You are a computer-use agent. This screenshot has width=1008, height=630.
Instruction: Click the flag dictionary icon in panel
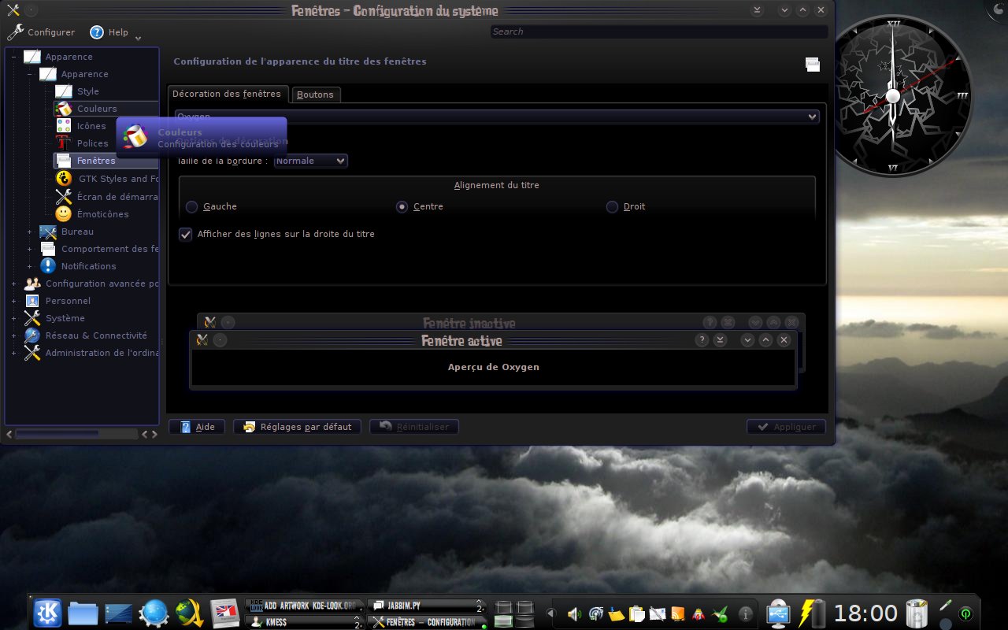[x=225, y=613]
